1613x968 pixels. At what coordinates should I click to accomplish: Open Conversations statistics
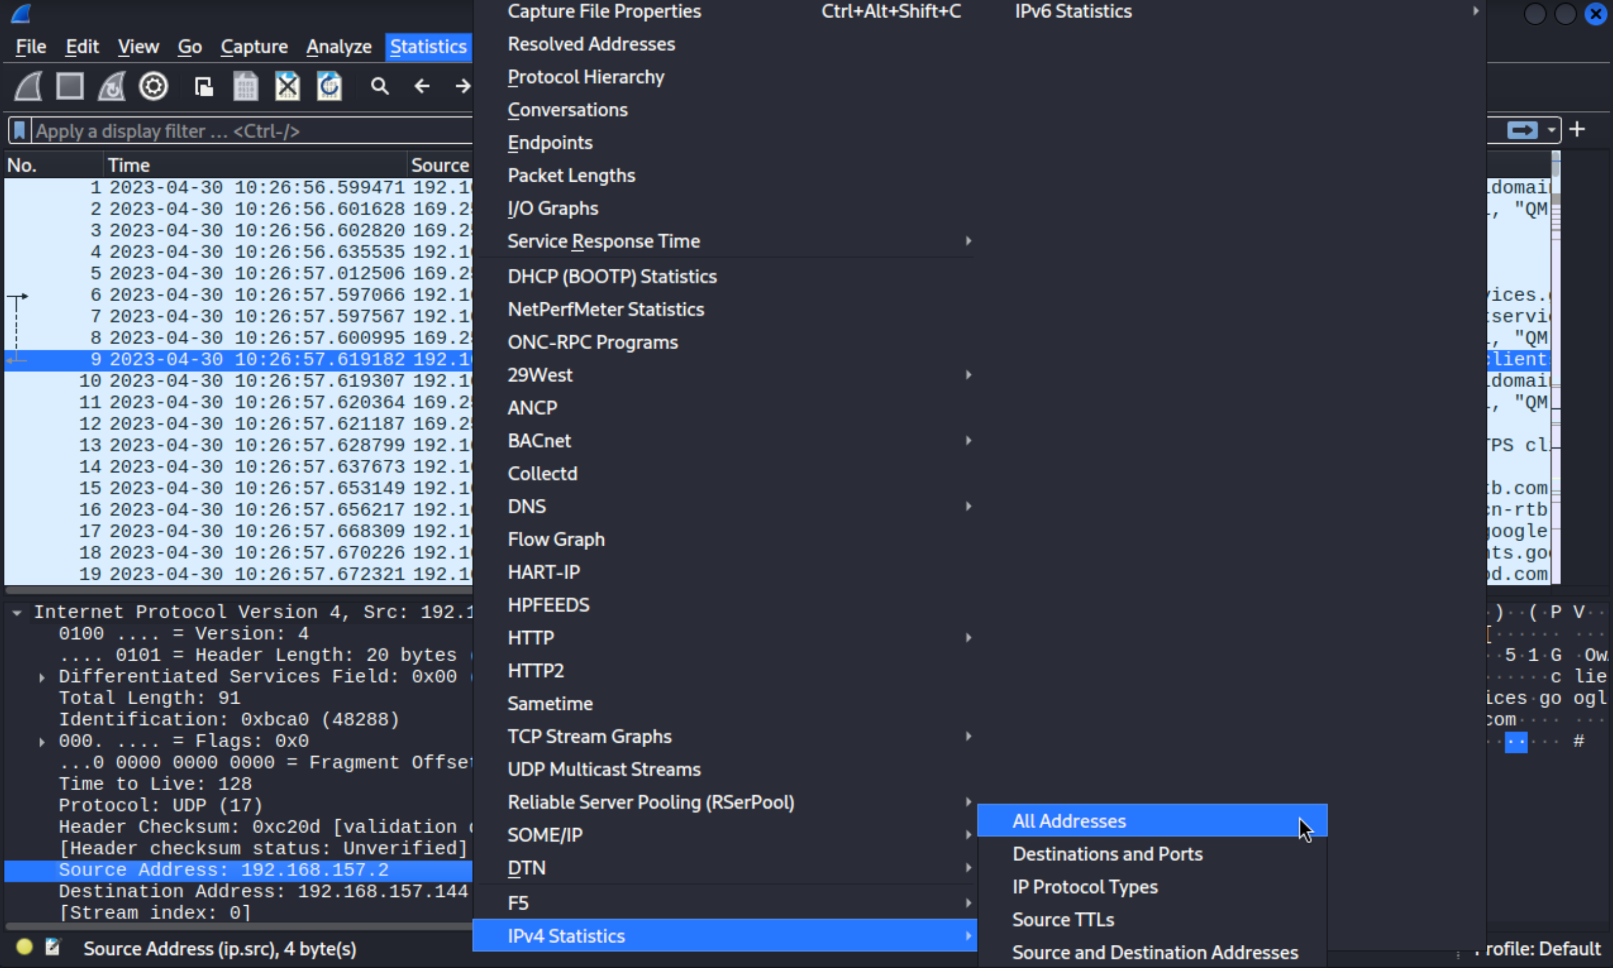click(x=724, y=110)
